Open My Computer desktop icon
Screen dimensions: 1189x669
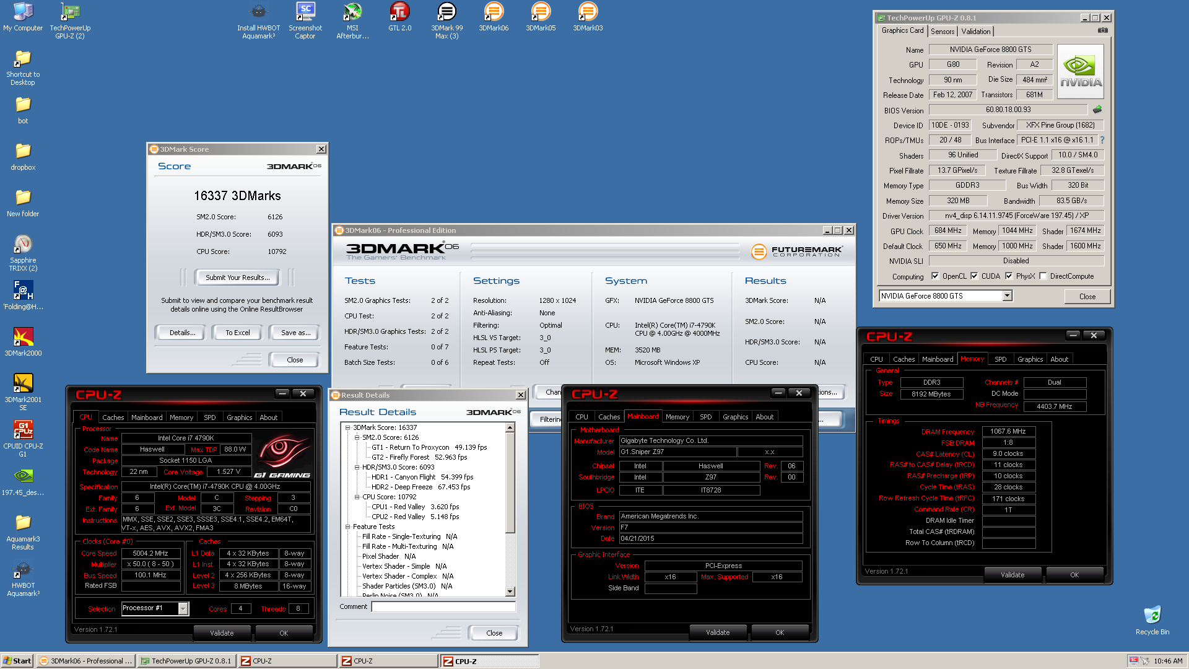23,17
